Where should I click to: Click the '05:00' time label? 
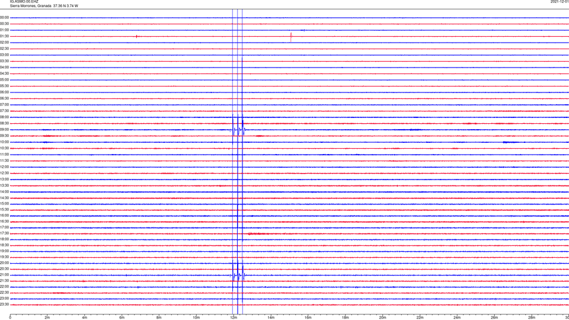[4, 80]
